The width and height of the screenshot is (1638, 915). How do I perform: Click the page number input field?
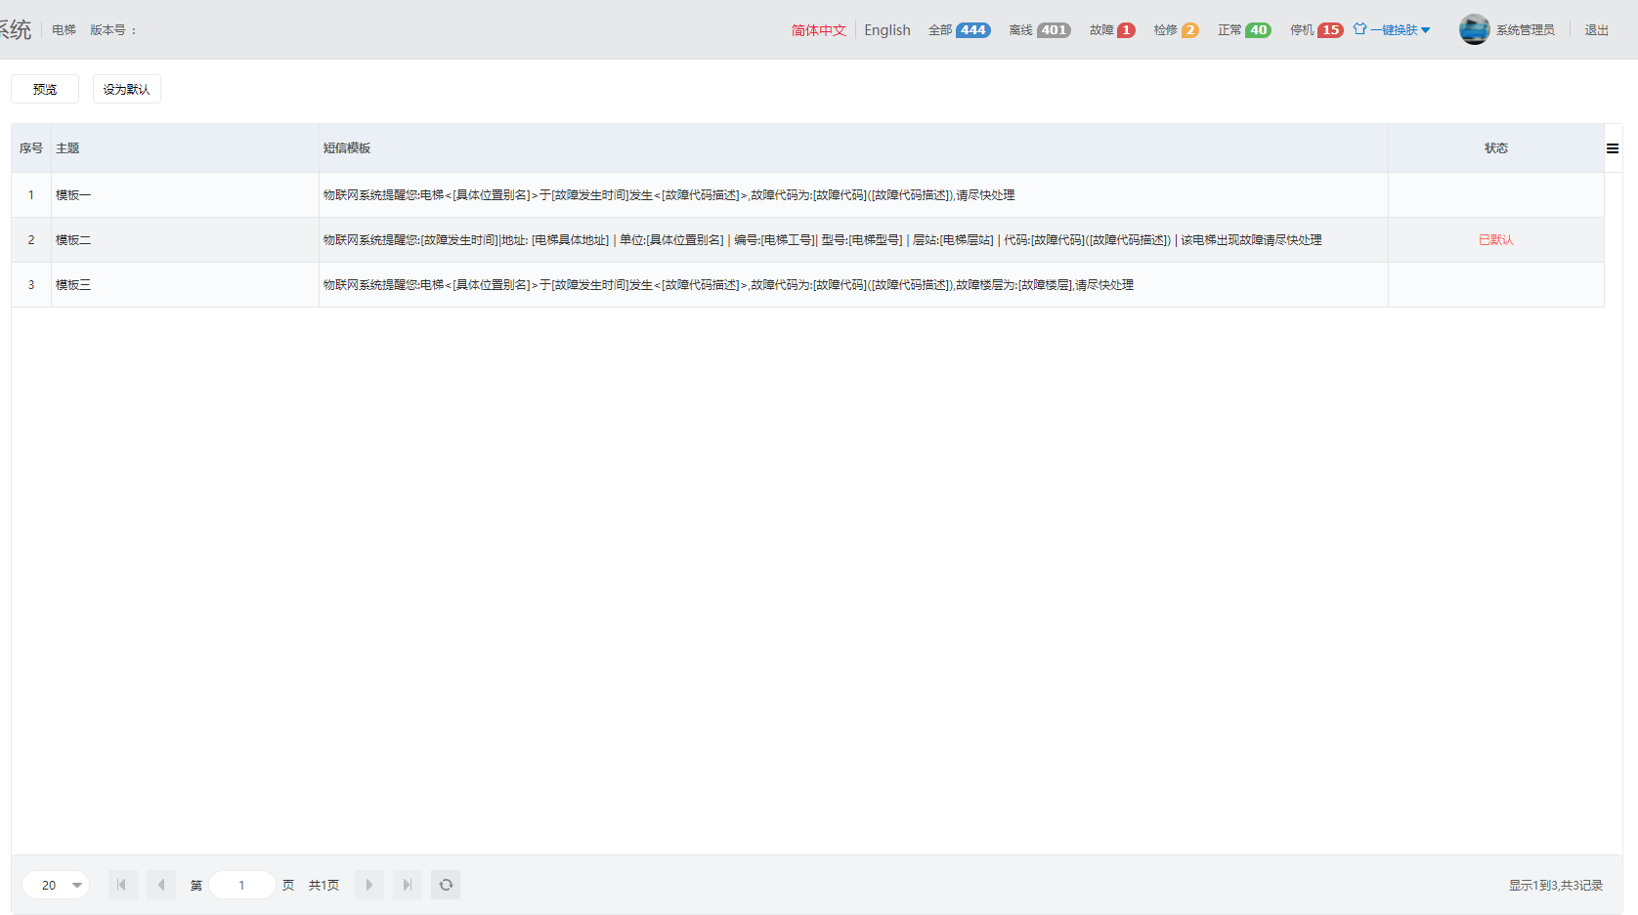coord(242,885)
